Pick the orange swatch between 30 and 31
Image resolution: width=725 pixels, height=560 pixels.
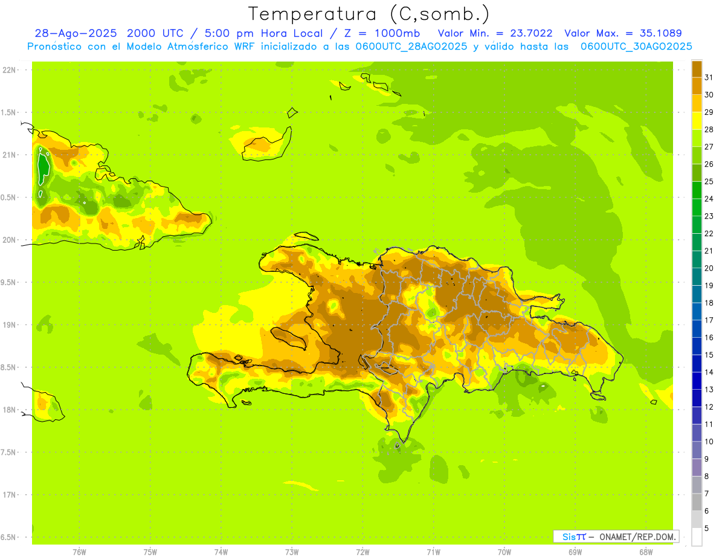[697, 86]
